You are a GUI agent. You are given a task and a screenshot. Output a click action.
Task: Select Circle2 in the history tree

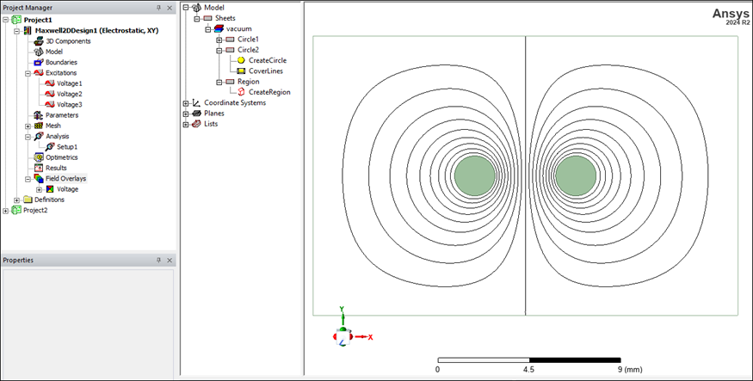click(x=249, y=50)
